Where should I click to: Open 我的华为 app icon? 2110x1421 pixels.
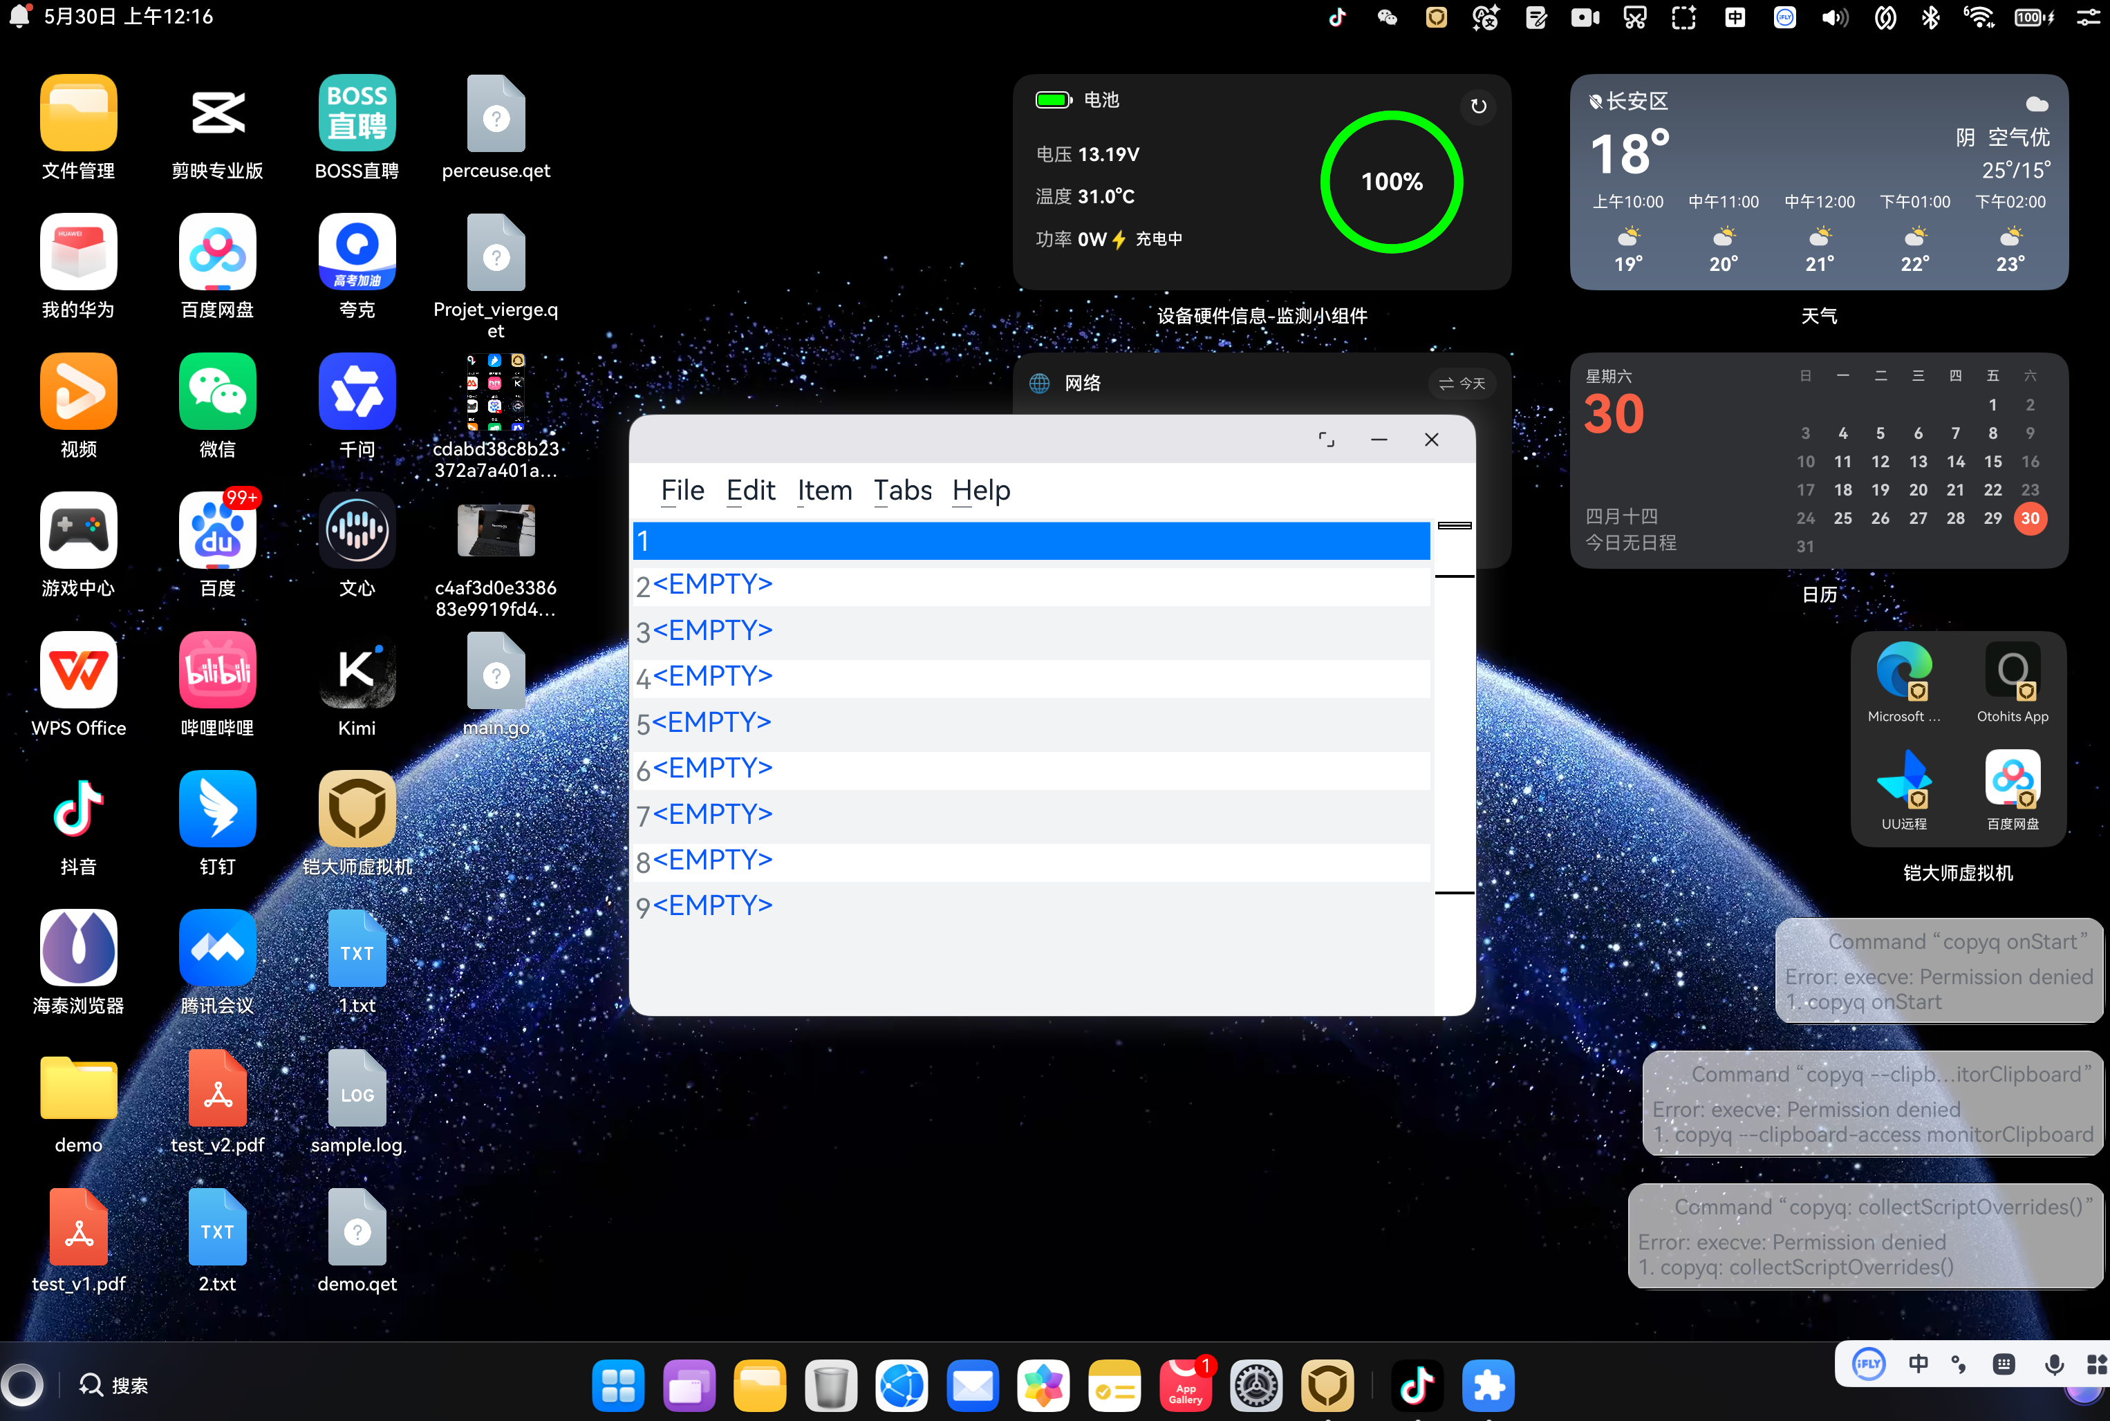(78, 253)
